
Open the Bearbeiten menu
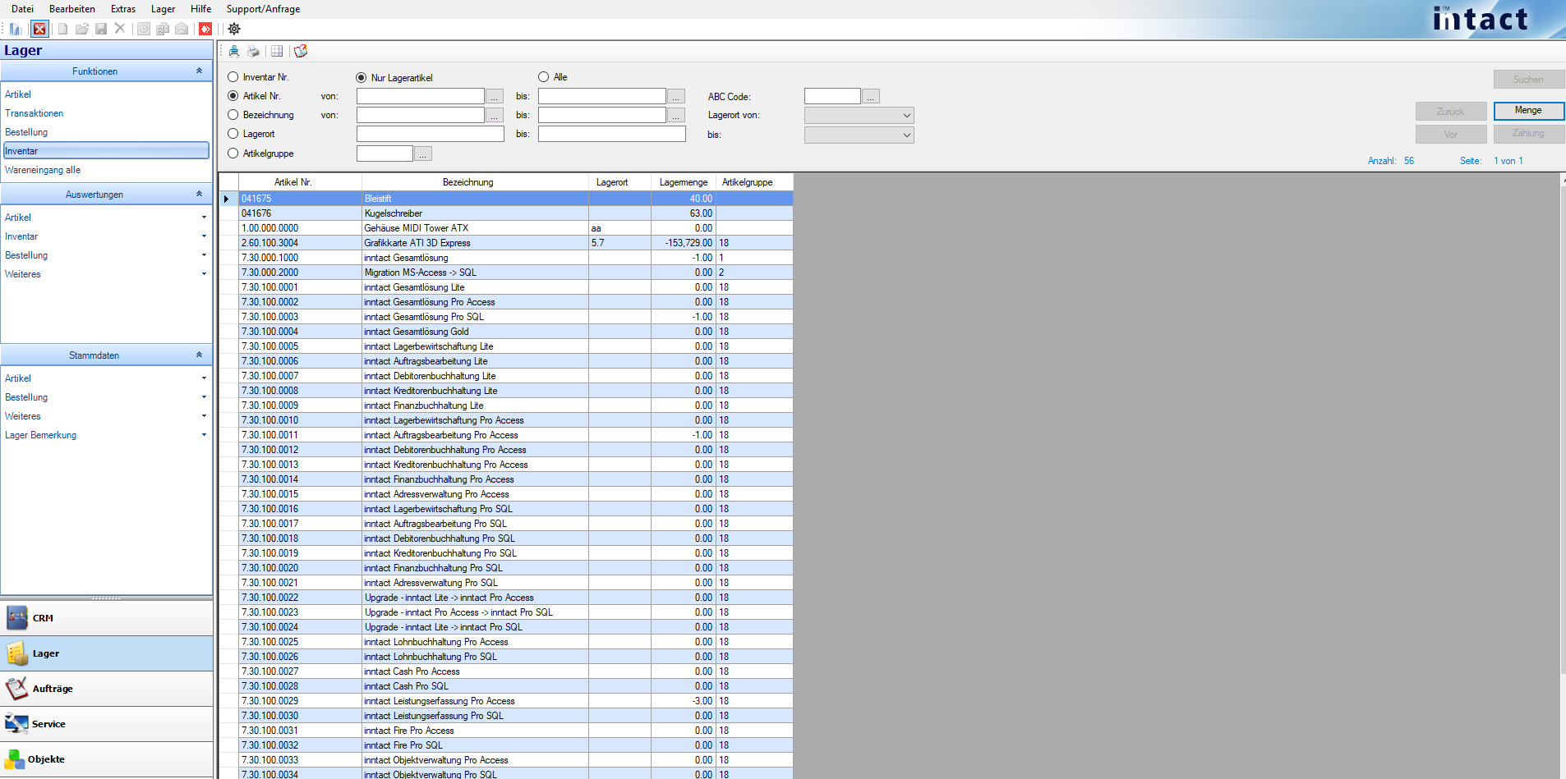72,9
